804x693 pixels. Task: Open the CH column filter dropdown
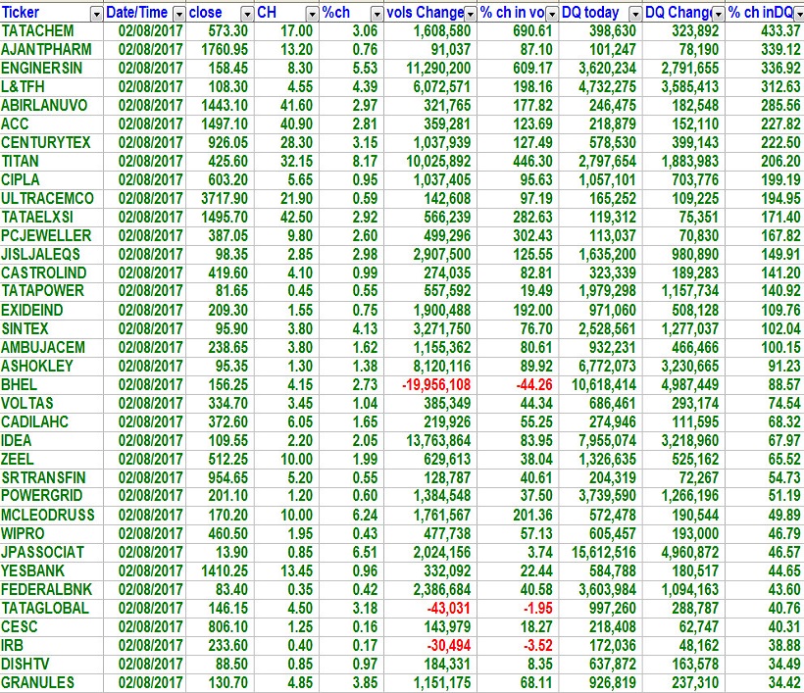tap(312, 14)
